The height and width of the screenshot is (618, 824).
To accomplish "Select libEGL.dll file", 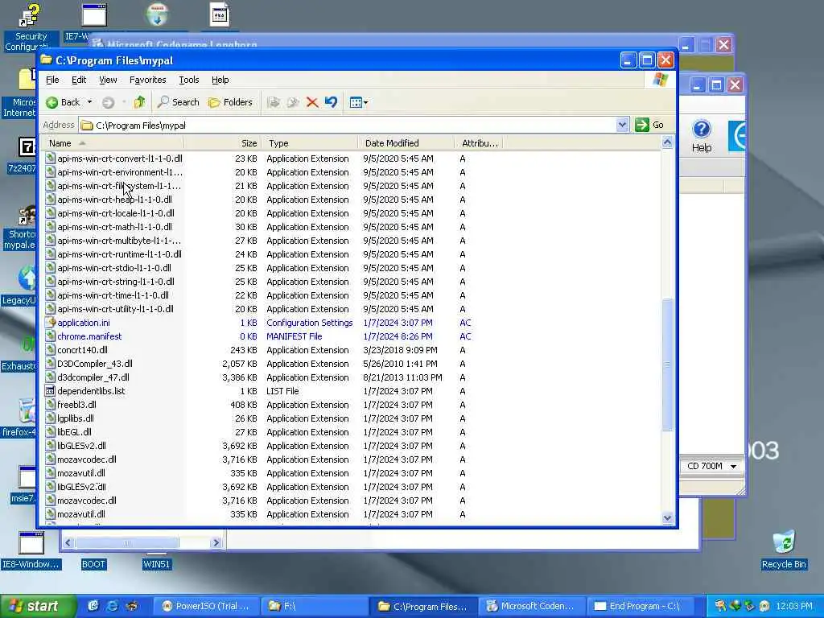I will tap(74, 432).
